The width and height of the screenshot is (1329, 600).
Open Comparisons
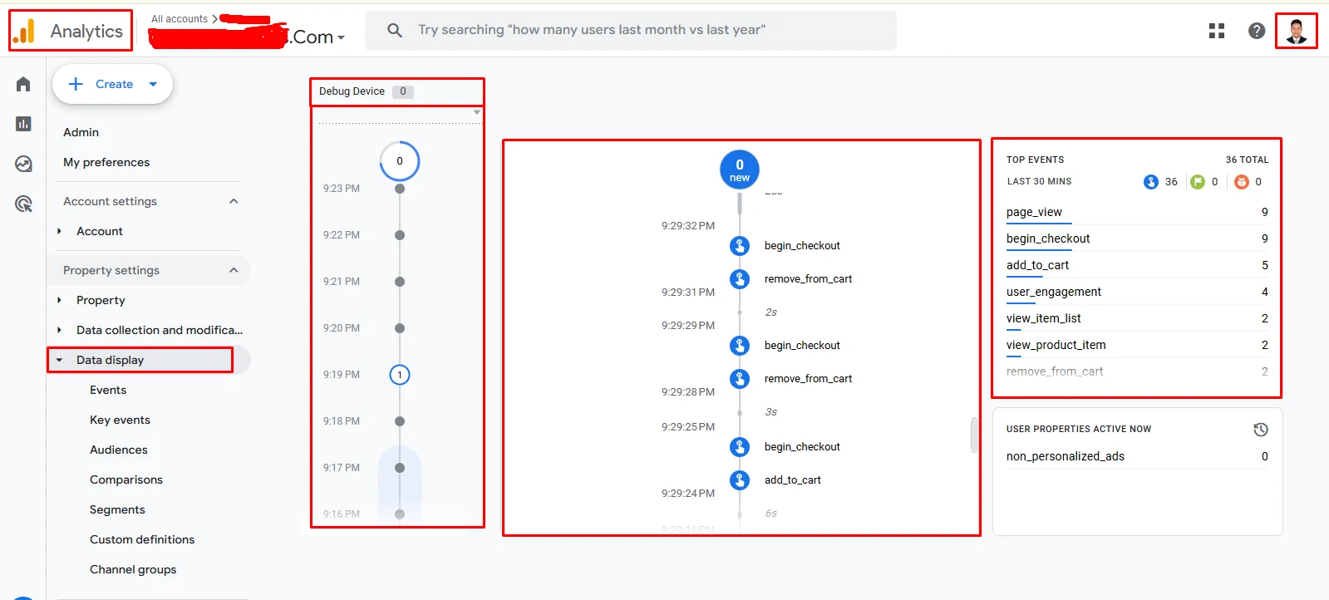tap(126, 480)
